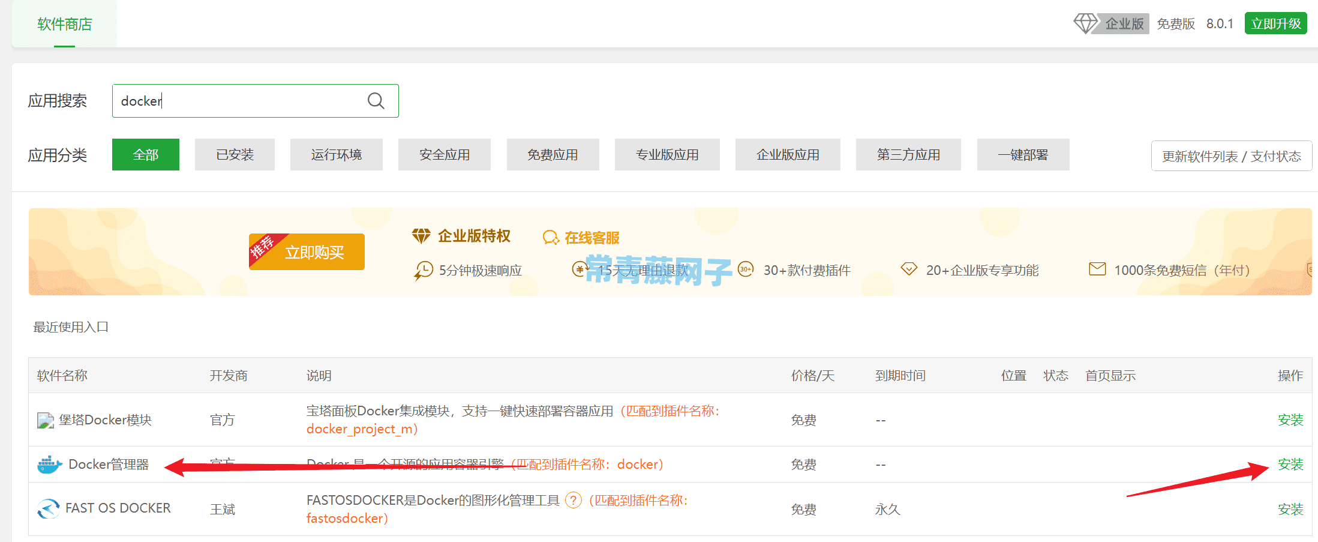
Task: Click 更新软件列表/支付状态
Action: tap(1230, 155)
